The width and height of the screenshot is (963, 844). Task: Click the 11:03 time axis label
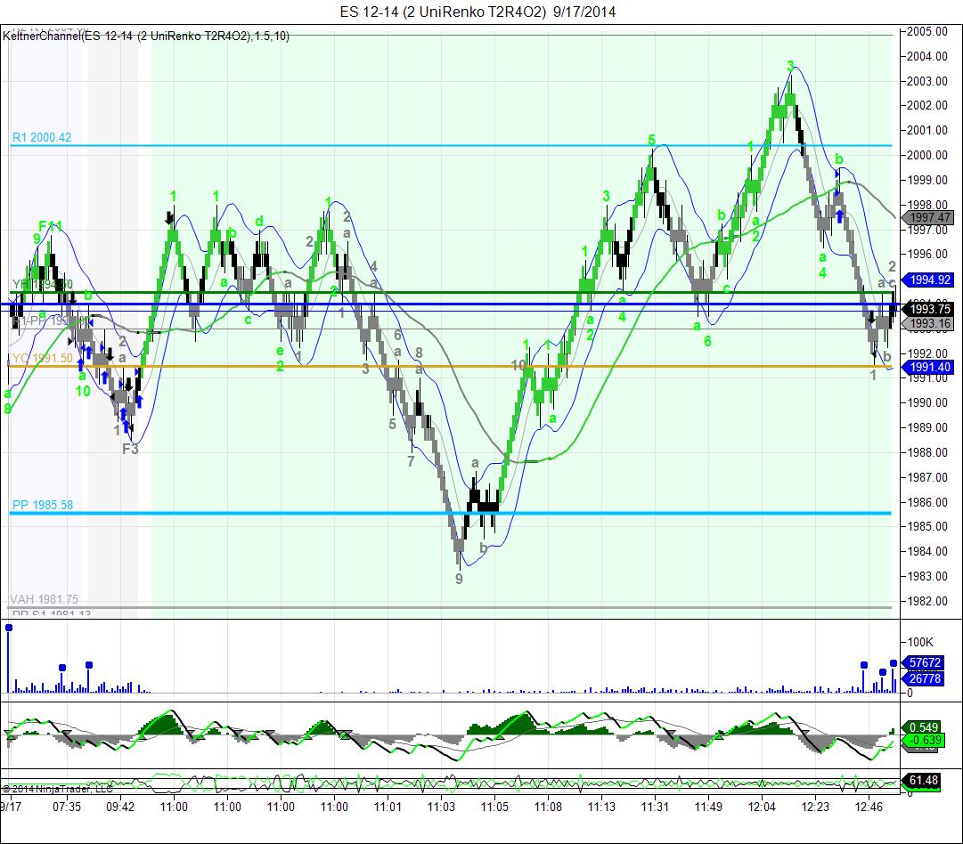(x=441, y=807)
